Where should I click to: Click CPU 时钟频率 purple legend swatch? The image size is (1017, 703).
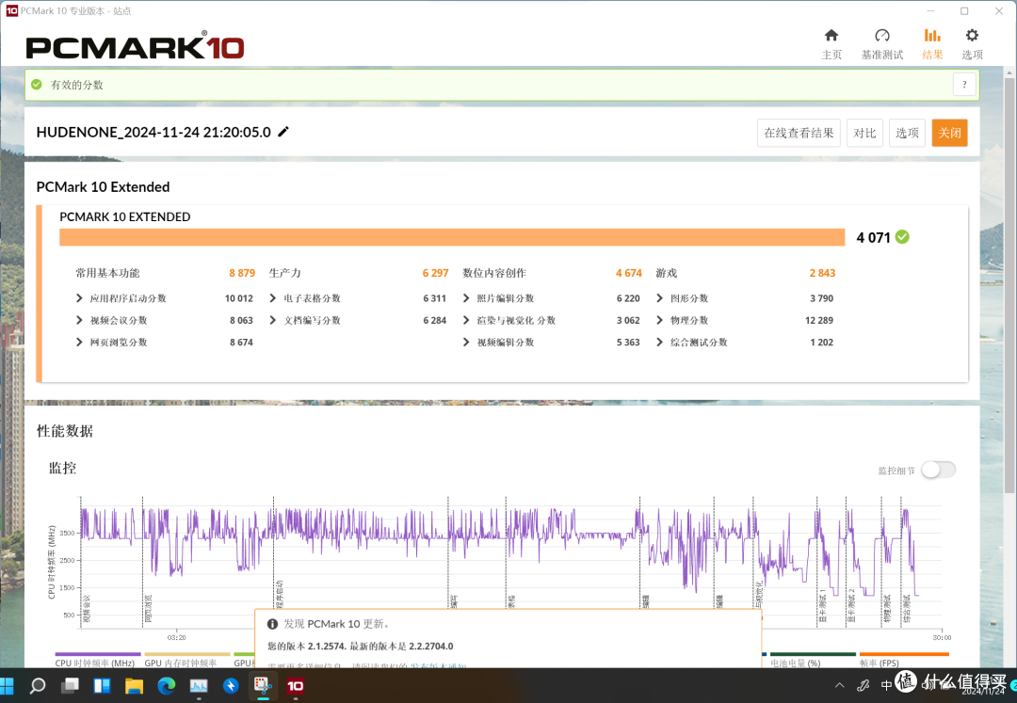click(x=98, y=654)
